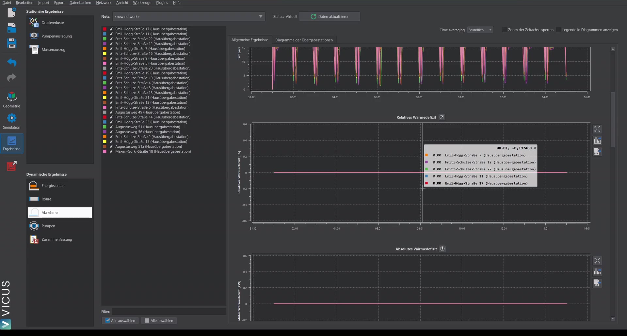Open Zusammenfassung results
This screenshot has height=336, width=627.
pyautogui.click(x=60, y=239)
